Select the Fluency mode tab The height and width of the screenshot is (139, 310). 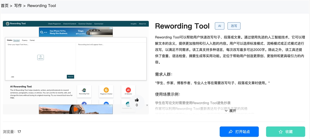(x=25, y=40)
